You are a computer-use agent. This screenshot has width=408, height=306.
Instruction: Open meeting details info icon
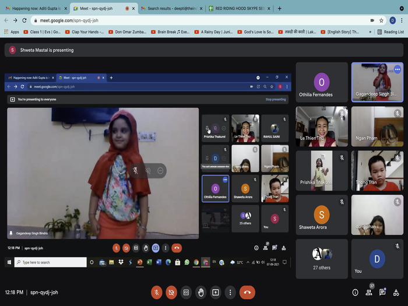[355, 293]
